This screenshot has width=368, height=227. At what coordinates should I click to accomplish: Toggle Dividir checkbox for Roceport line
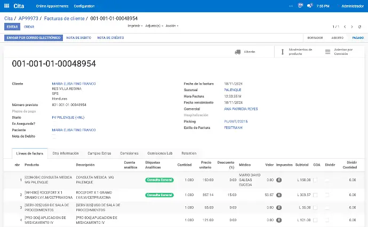(x=327, y=195)
